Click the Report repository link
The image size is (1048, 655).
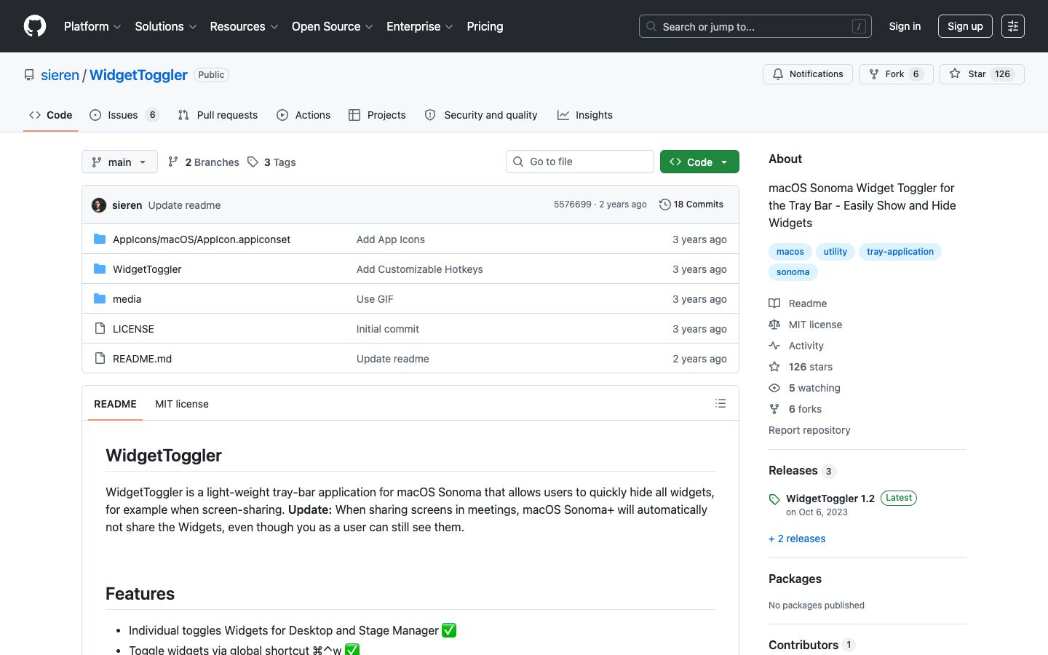tap(809, 430)
